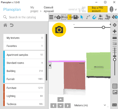Expand the user account dropdown arrow
Viewport: 118px width, 109px height.
pyautogui.click(x=116, y=9)
